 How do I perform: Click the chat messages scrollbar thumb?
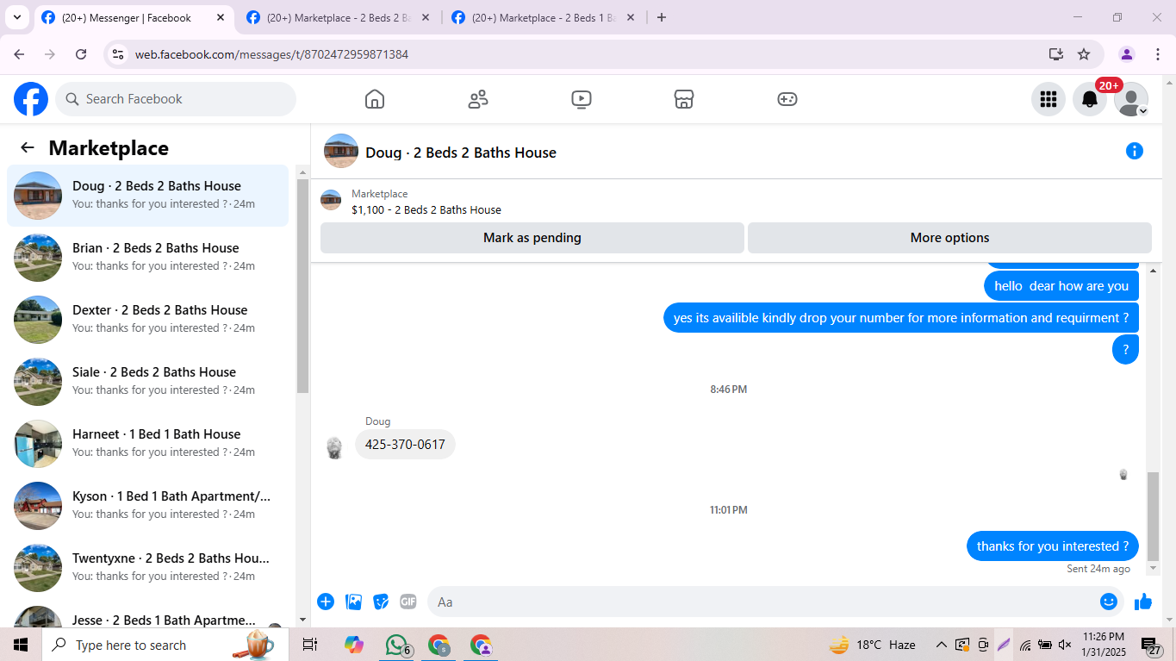tap(1153, 516)
